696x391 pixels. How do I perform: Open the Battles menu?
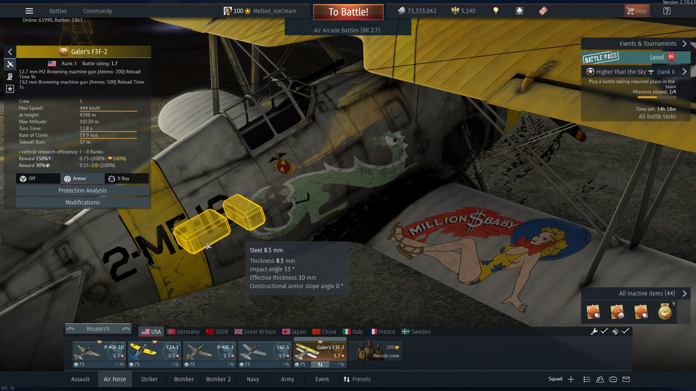[58, 11]
